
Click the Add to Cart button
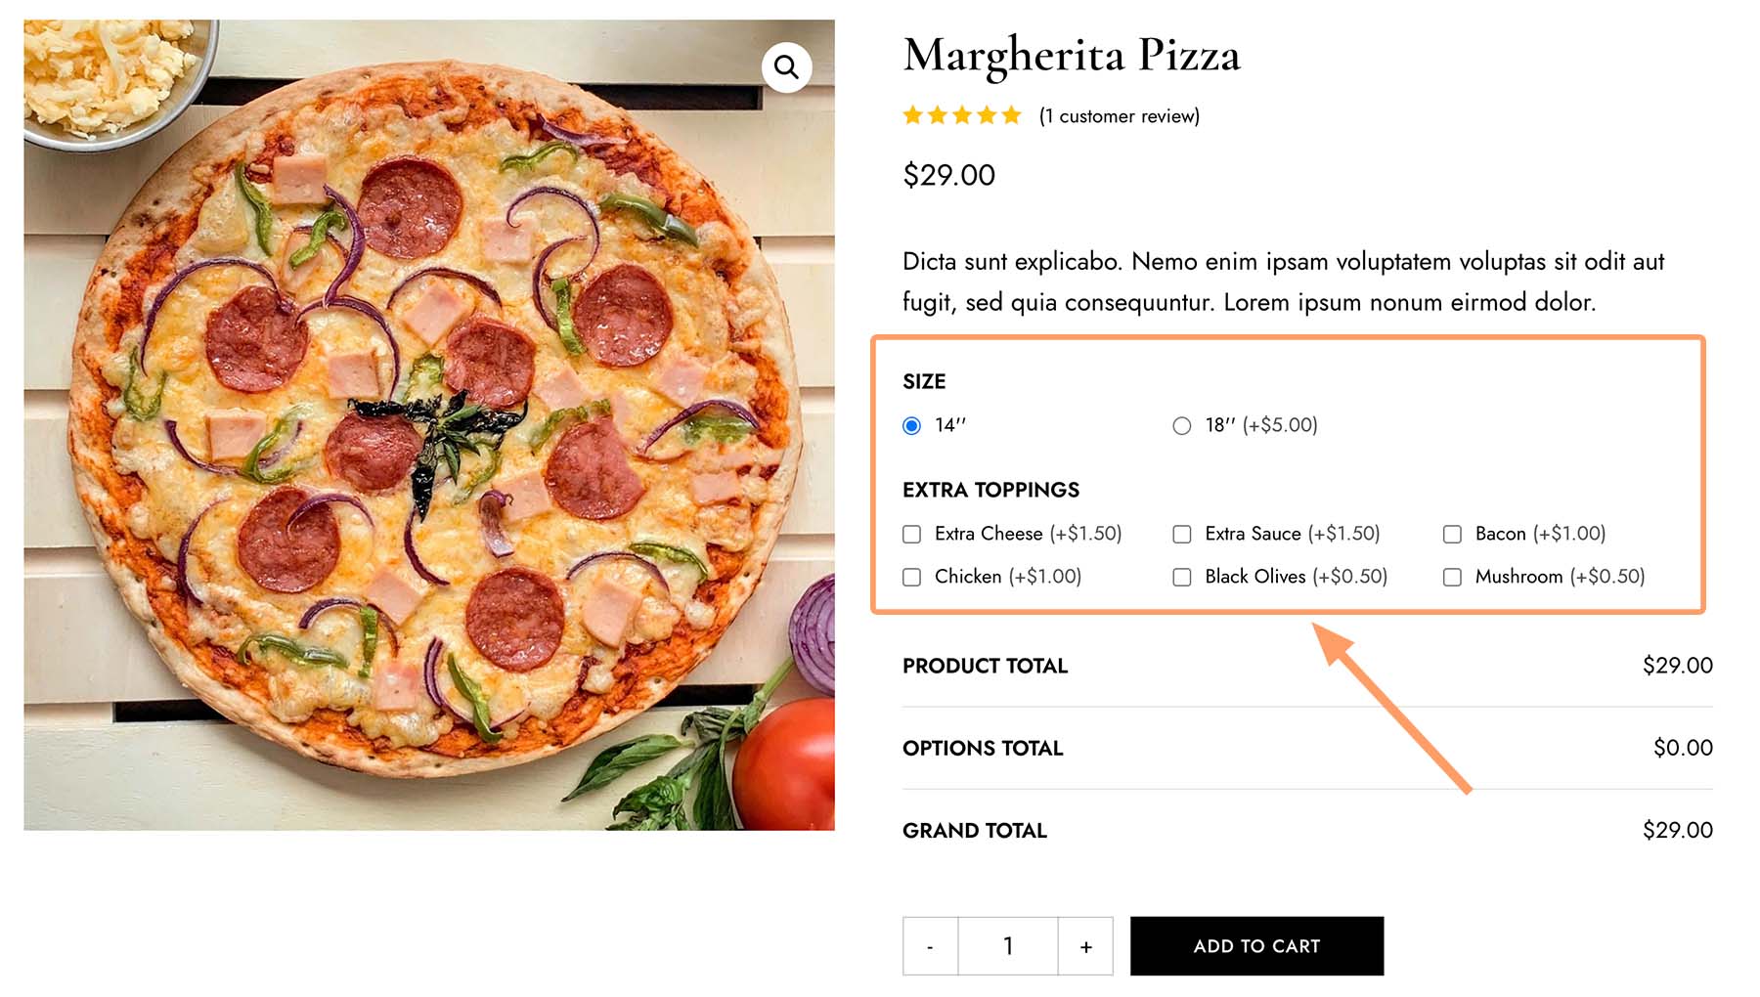pyautogui.click(x=1256, y=945)
